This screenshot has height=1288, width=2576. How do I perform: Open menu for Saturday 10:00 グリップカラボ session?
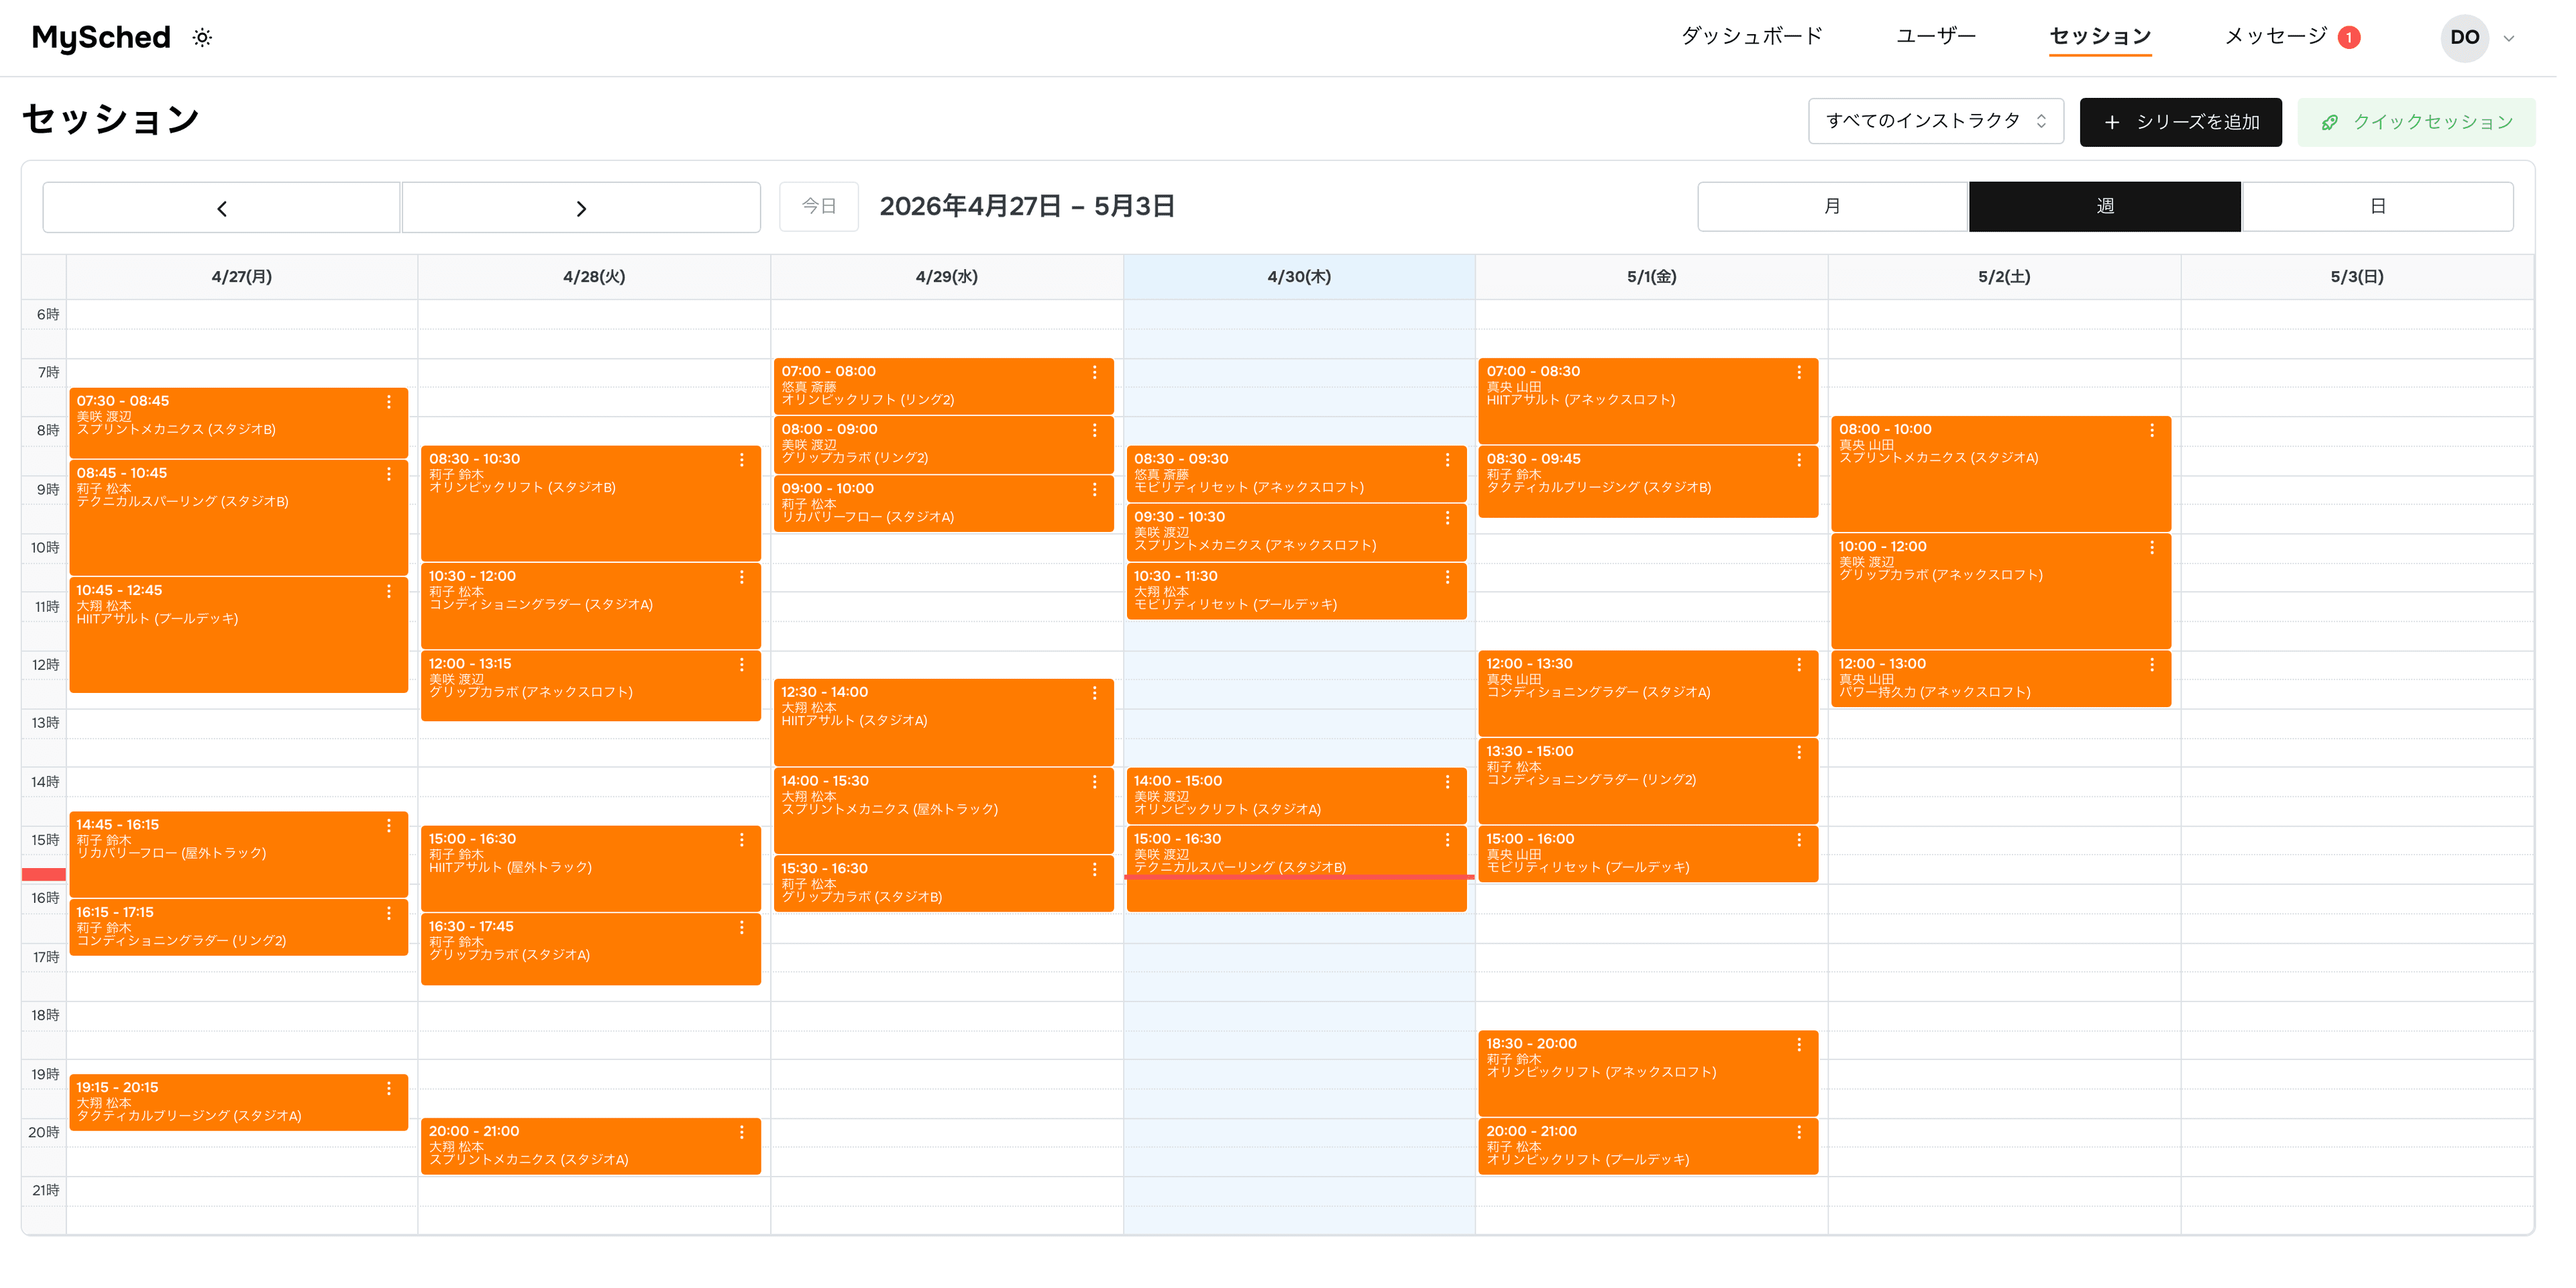pyautogui.click(x=2153, y=548)
